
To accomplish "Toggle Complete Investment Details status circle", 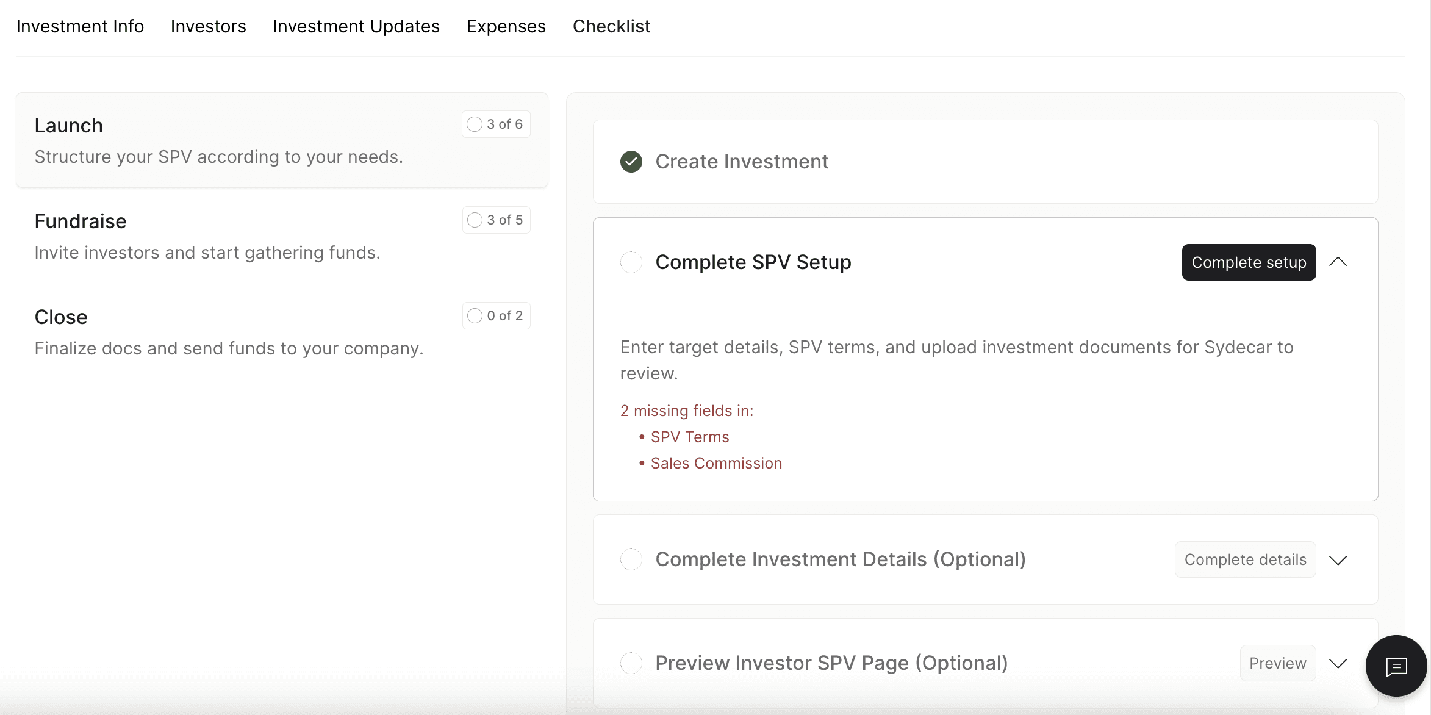I will (631, 559).
